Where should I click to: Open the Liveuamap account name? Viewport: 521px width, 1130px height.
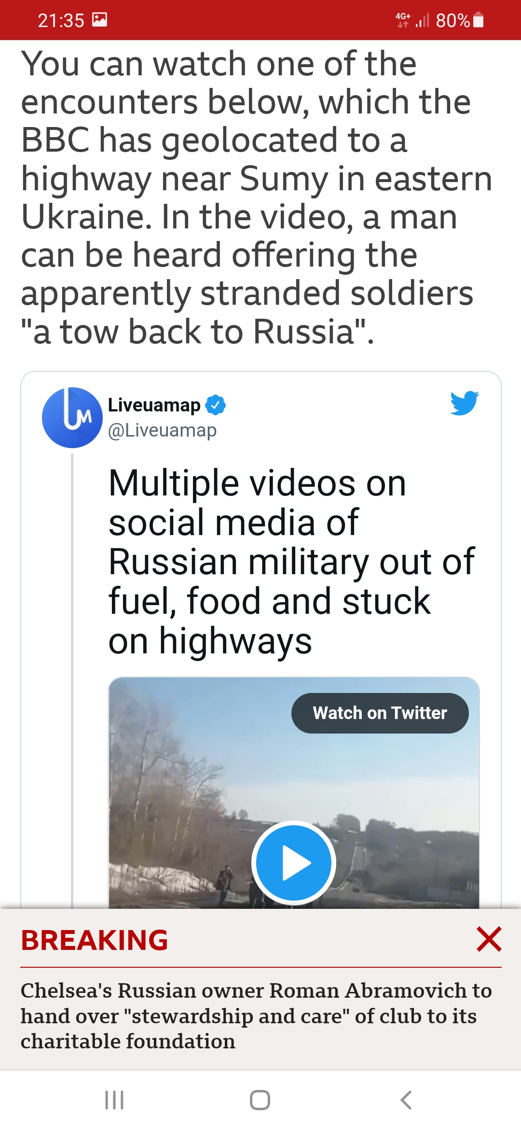pyautogui.click(x=154, y=405)
